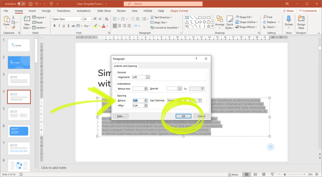Open Special indentation dropdown
Viewport: 322px width, 177px height.
pyautogui.click(x=180, y=89)
